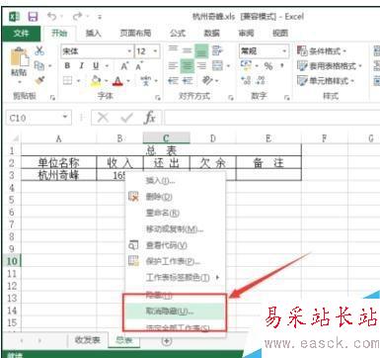Apply comma style number format

282,65
